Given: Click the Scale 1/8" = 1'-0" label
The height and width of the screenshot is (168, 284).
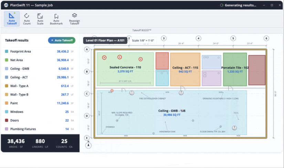Looking at the screenshot, I should point(143,40).
